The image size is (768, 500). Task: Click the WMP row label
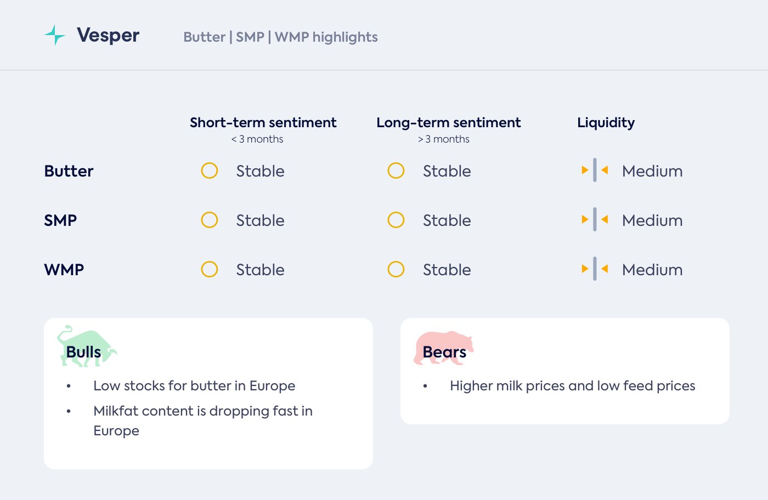click(64, 270)
